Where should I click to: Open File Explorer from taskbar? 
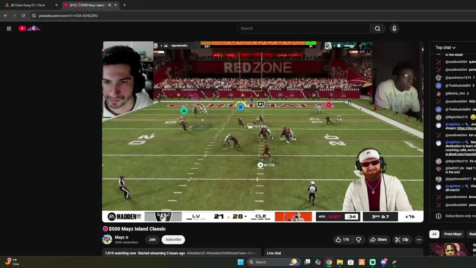tap(340, 262)
